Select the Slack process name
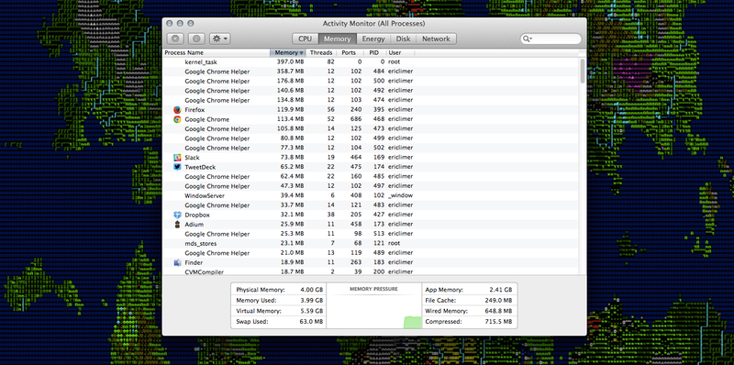Image resolution: width=734 pixels, height=365 pixels. [192, 158]
